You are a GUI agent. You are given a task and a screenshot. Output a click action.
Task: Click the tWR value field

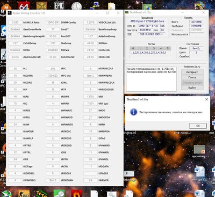click(15, 159)
